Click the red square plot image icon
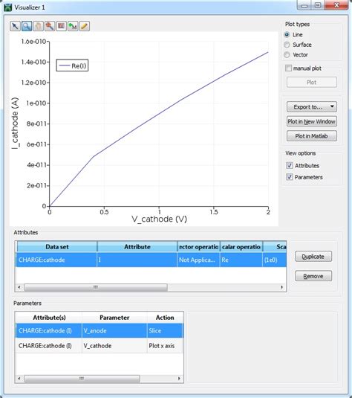The height and width of the screenshot is (398, 352). click(x=62, y=26)
